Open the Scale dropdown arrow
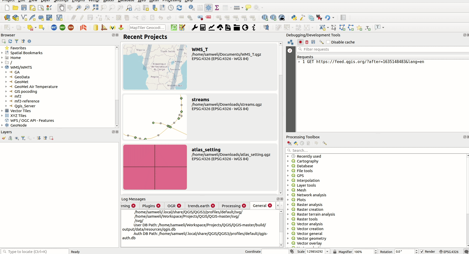The image size is (469, 254). [327, 251]
